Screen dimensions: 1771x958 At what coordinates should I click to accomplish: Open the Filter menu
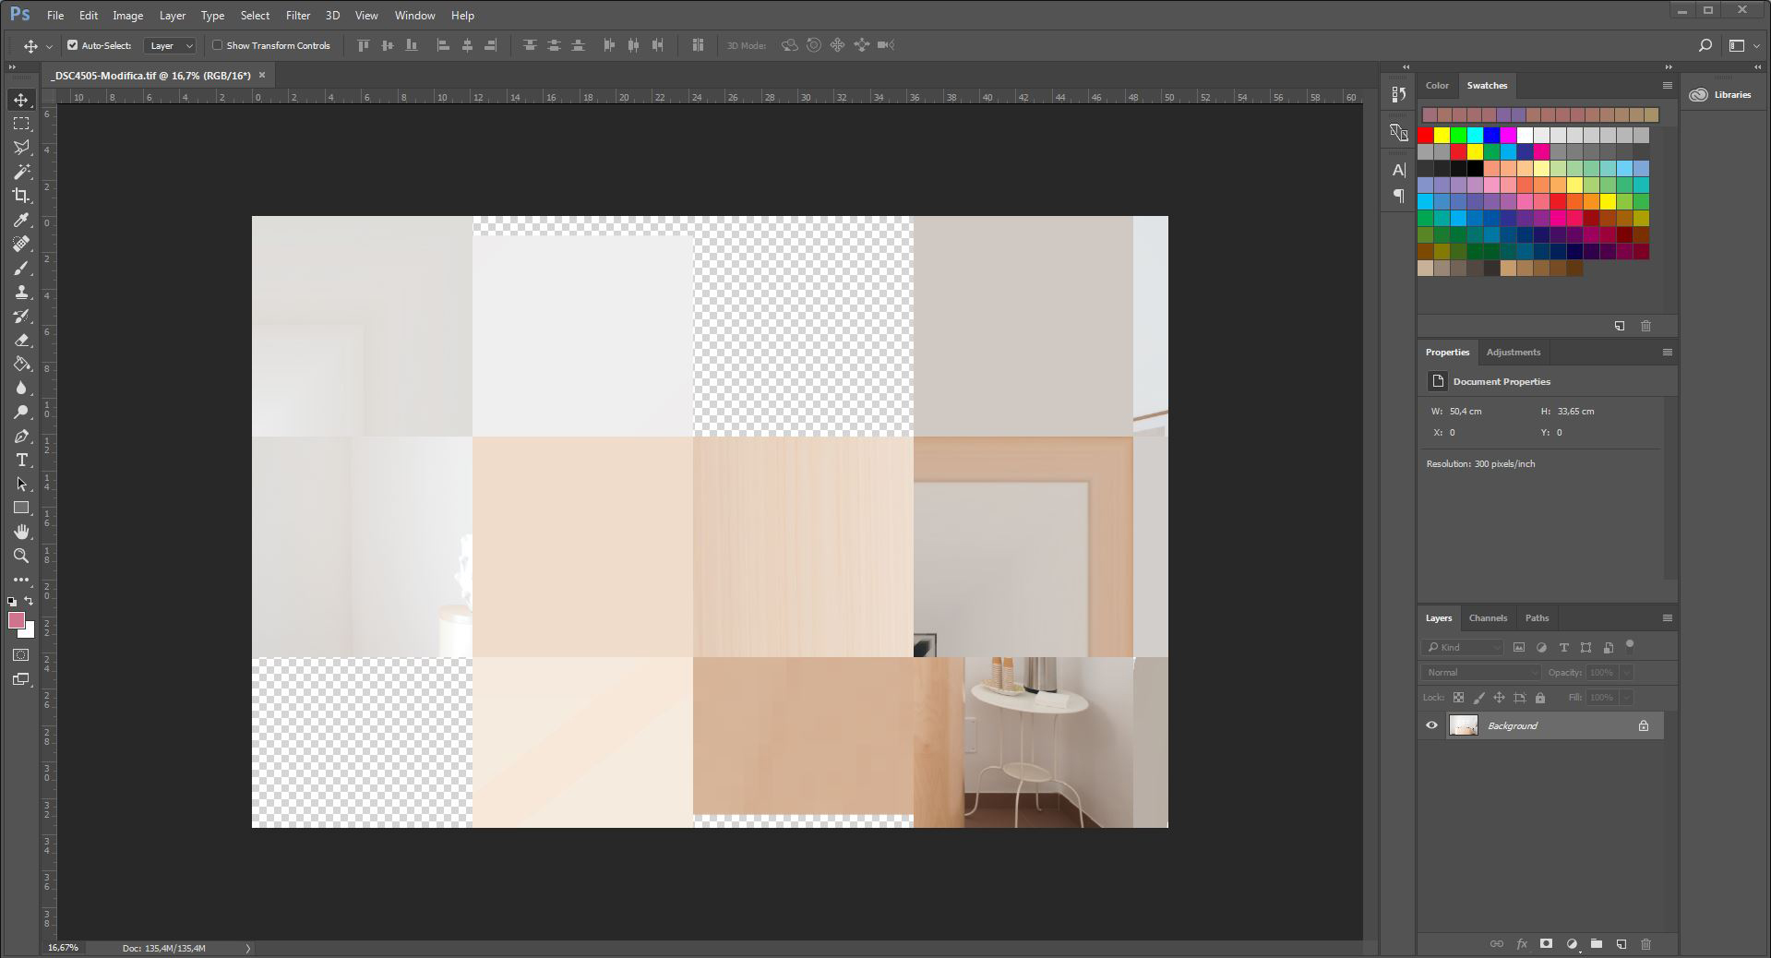297,16
